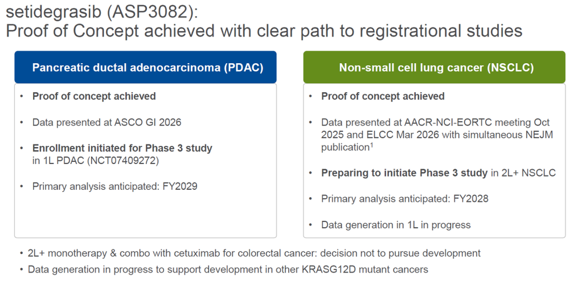Click 'Data generation in 1L in progress' bullet
The image size is (569, 282).
click(395, 225)
